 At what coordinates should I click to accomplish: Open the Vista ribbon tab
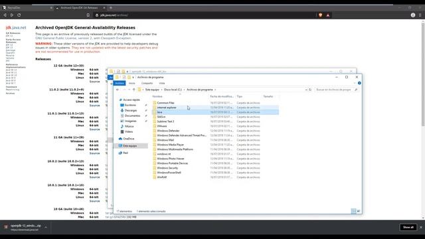(x=162, y=83)
